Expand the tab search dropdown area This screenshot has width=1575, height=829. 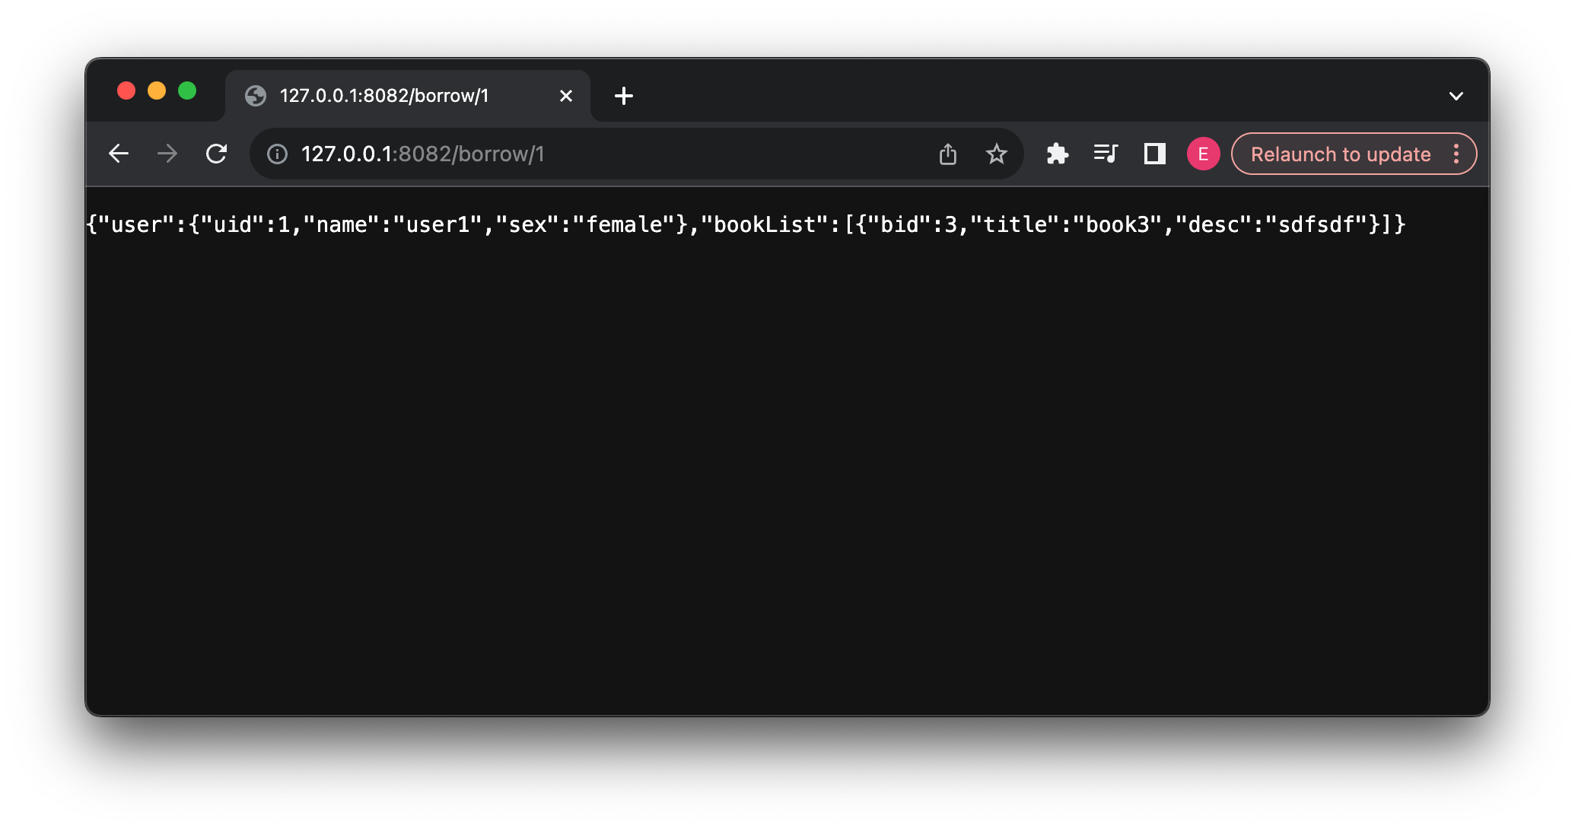(1456, 95)
